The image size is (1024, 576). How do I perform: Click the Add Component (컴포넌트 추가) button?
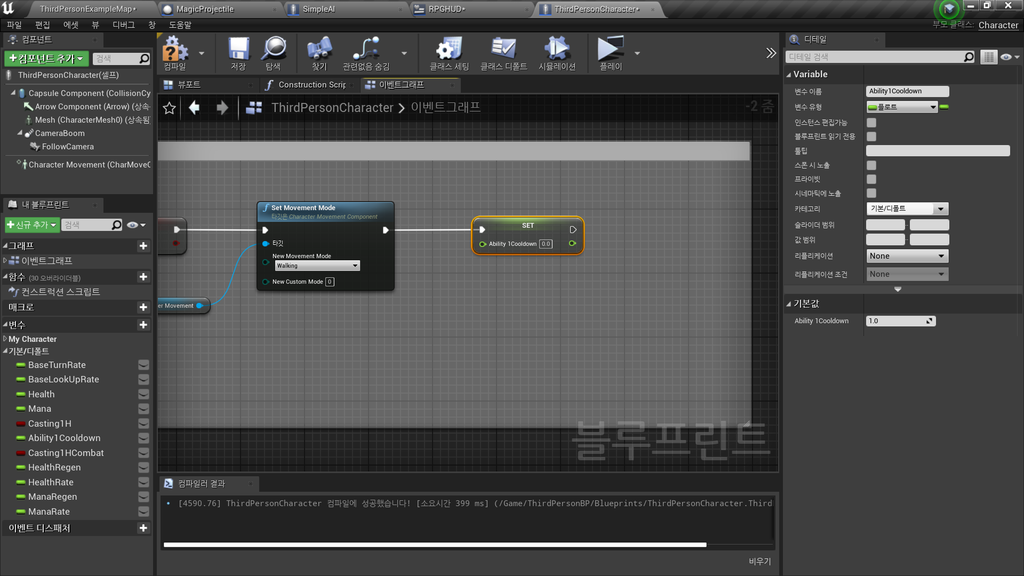click(x=47, y=59)
